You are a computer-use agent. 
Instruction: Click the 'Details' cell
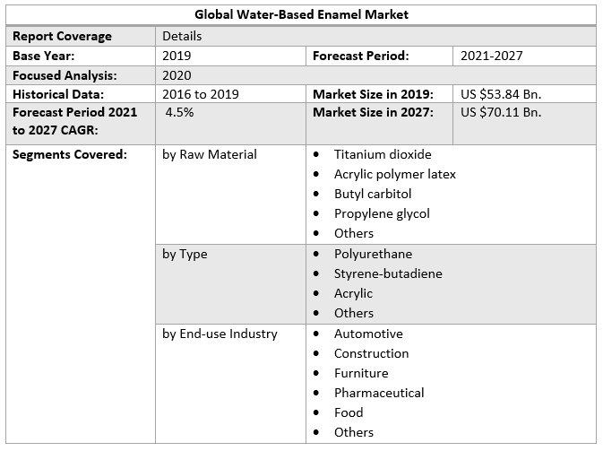coord(182,36)
